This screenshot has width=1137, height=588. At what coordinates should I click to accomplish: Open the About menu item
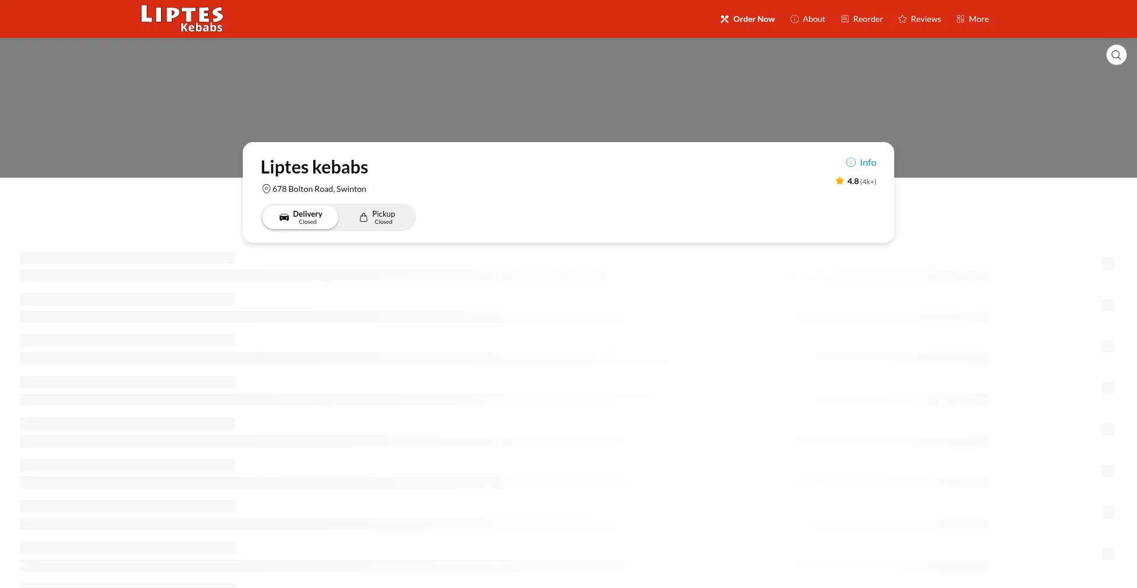(814, 19)
